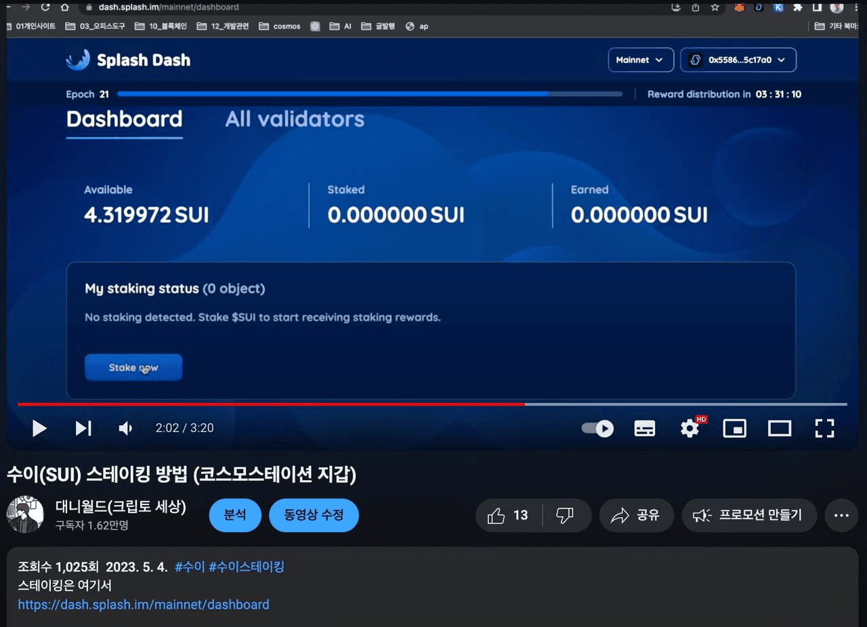Open the 글발행 bookmark folder
The height and width of the screenshot is (627, 867).
point(378,26)
